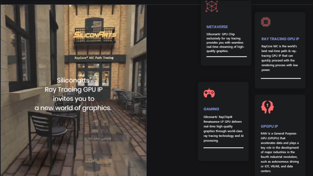Click the Metaverse card description text
Viewport: 313px width, 176px height.
(226, 43)
